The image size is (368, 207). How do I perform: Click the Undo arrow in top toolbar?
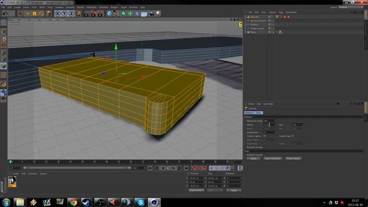pos(5,14)
